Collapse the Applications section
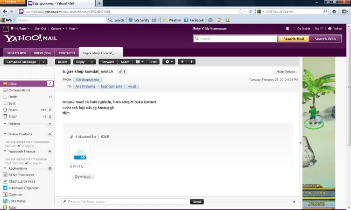 [x=5, y=168]
